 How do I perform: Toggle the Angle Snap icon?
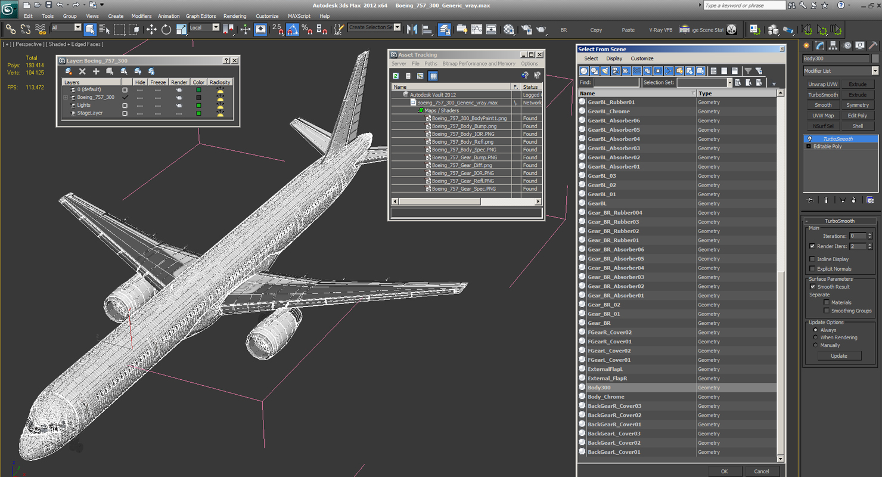[292, 29]
